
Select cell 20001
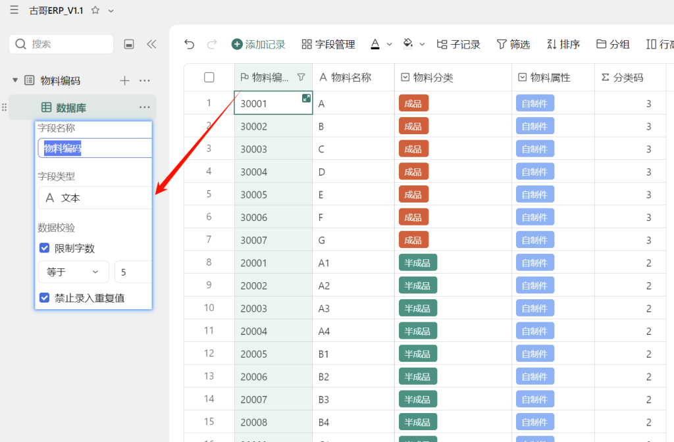[x=273, y=263]
